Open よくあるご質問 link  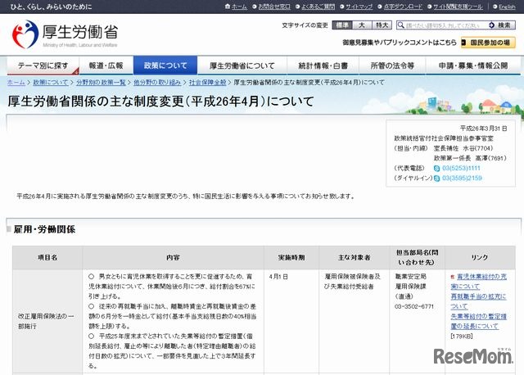[318, 7]
